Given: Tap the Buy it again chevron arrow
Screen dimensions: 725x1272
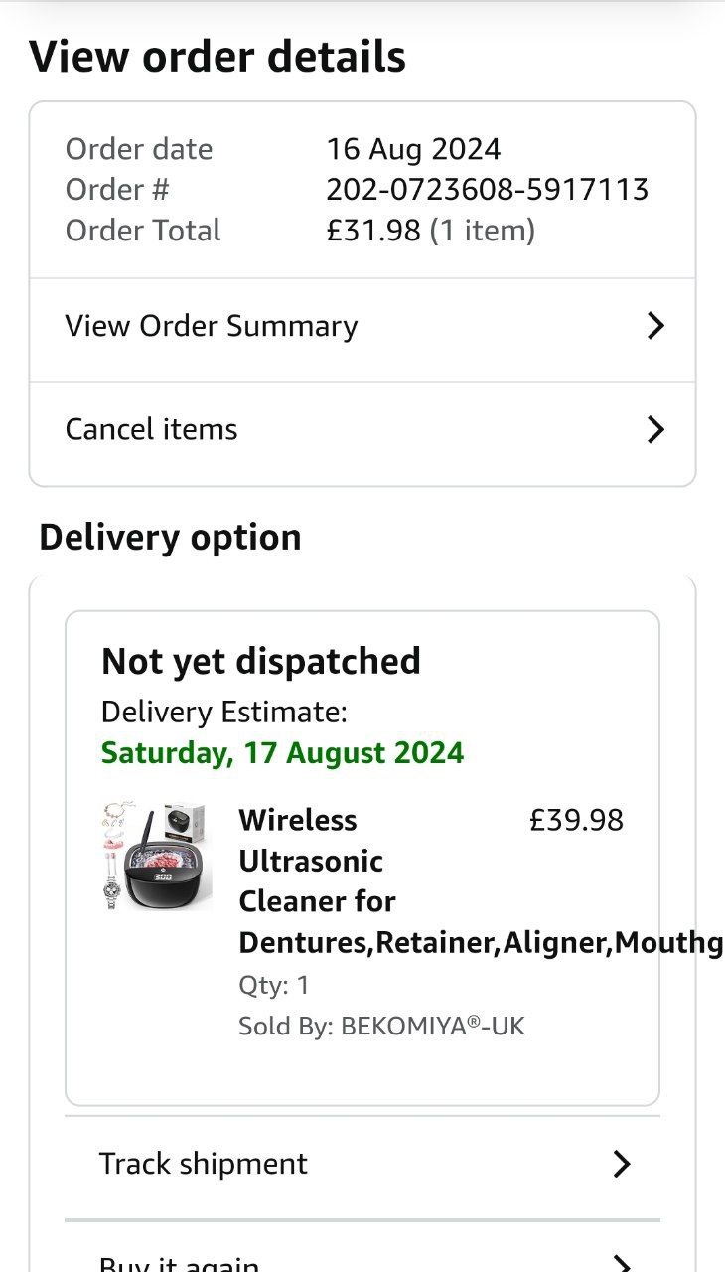Looking at the screenshot, I should click(622, 1264).
